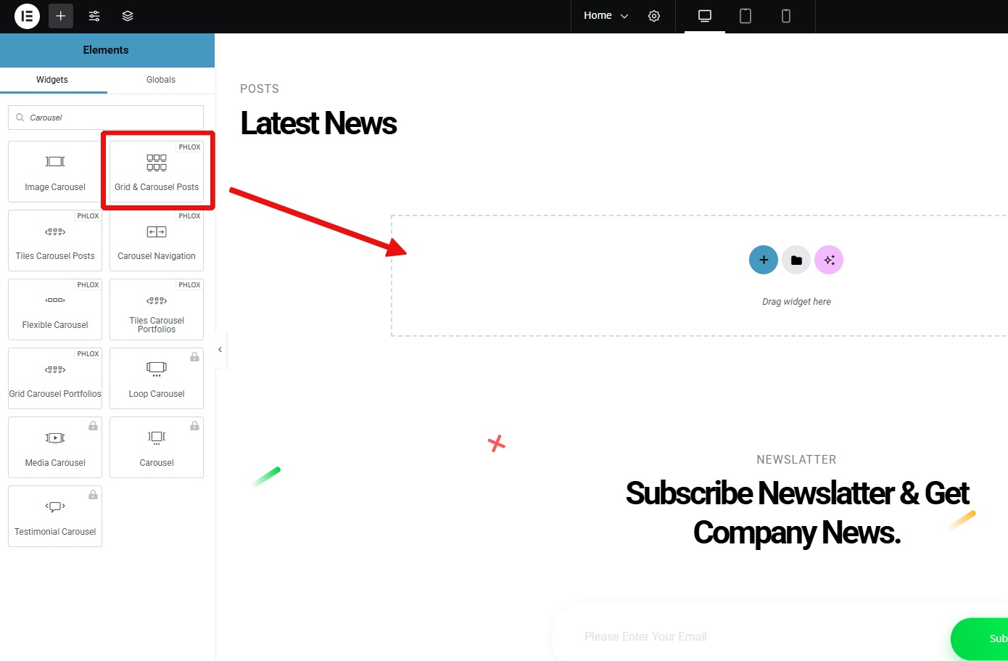Screen dimensions: 1008x661
Task: Open the Home page dropdown
Action: pos(606,16)
